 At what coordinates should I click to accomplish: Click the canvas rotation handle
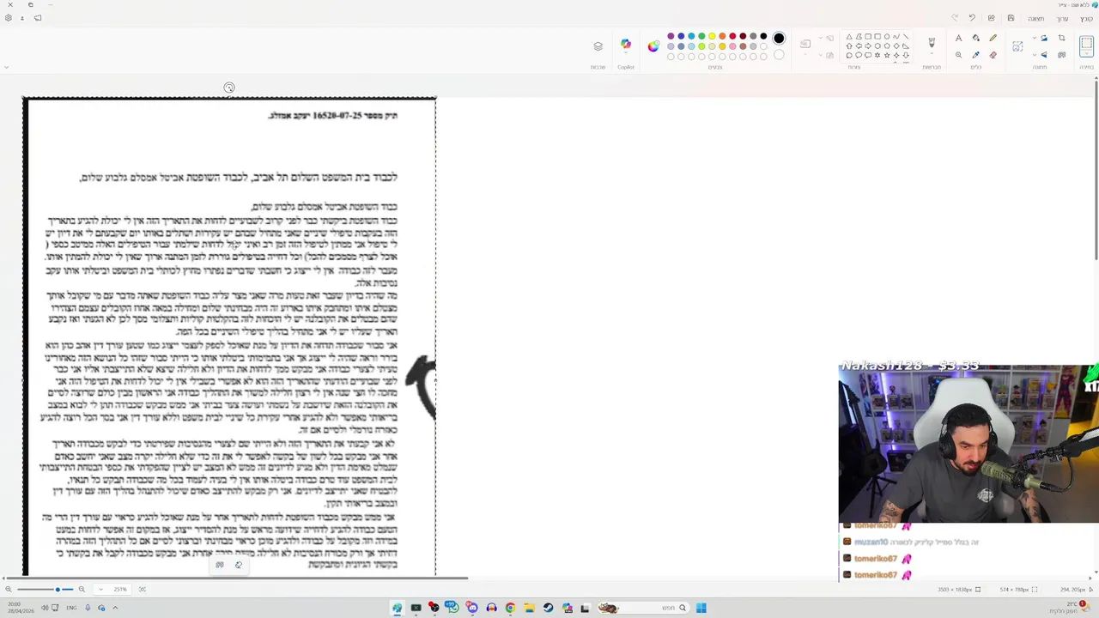(x=229, y=88)
